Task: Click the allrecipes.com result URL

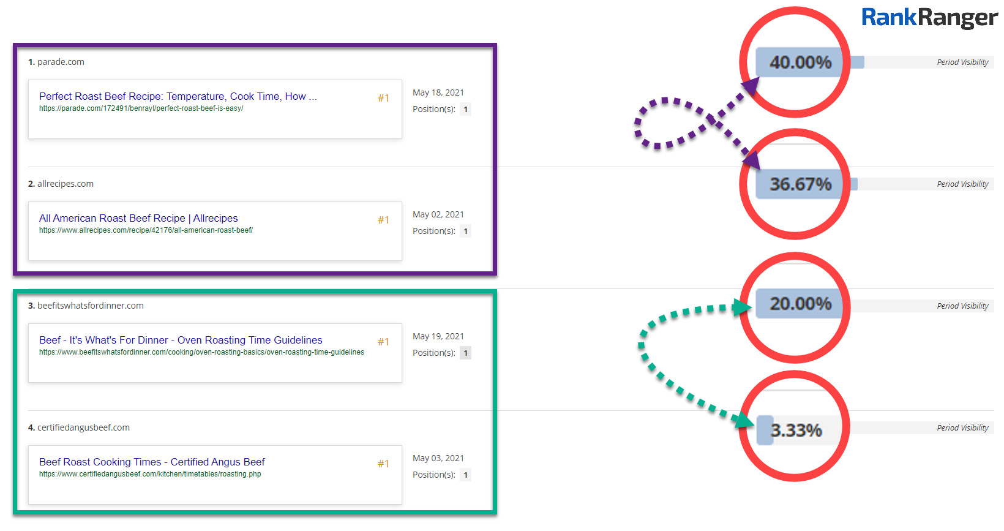Action: pyautogui.click(x=146, y=231)
